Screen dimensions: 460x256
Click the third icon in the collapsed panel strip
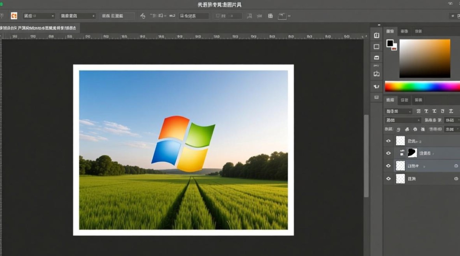(x=376, y=57)
